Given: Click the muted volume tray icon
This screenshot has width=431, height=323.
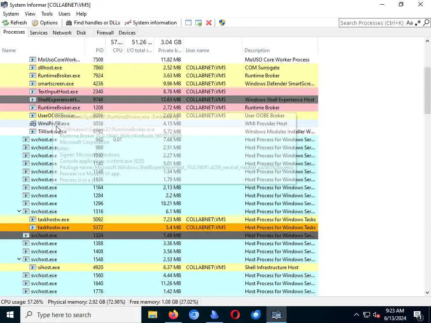Looking at the screenshot, I should pyautogui.click(x=376, y=315).
